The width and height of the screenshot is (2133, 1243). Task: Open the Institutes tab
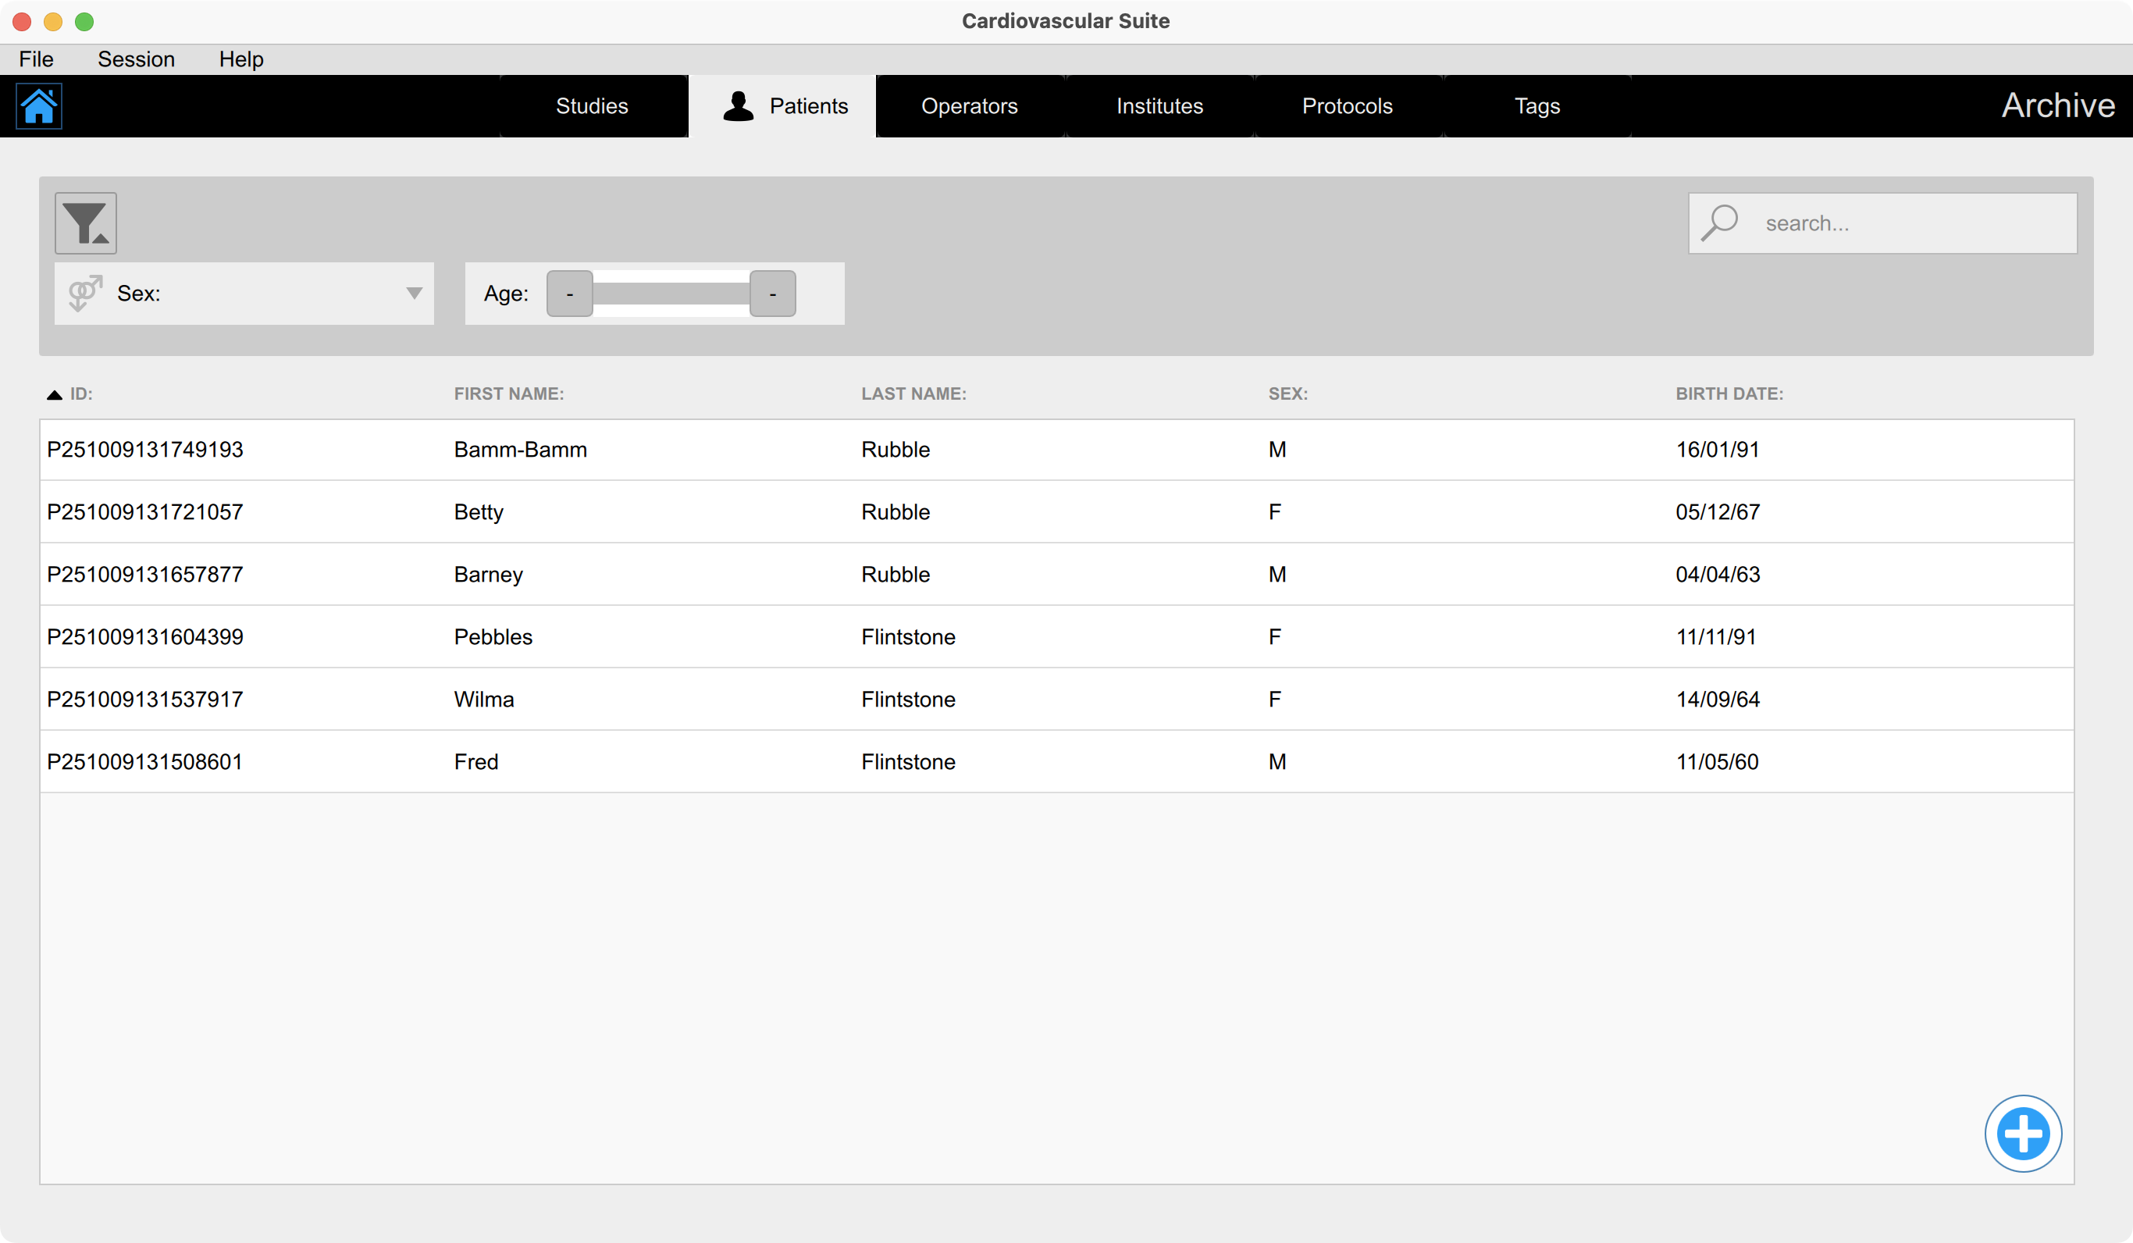[x=1159, y=106]
